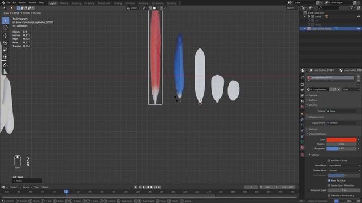Collapse the Viewport Display panel
Image resolution: width=362 pixels, height=203 pixels.
317,134
